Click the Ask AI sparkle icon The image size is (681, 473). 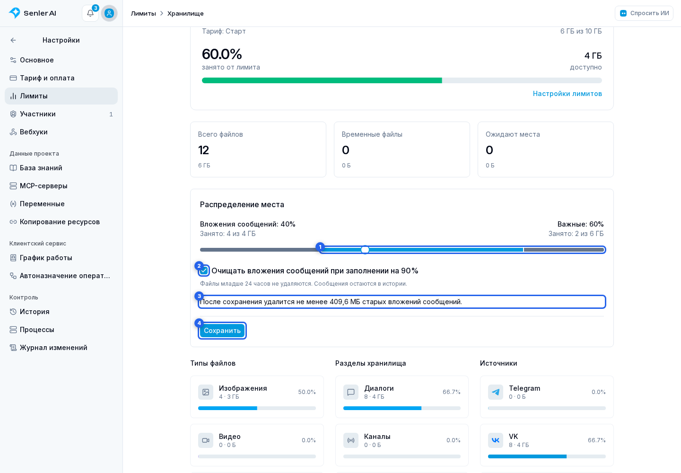(x=623, y=13)
